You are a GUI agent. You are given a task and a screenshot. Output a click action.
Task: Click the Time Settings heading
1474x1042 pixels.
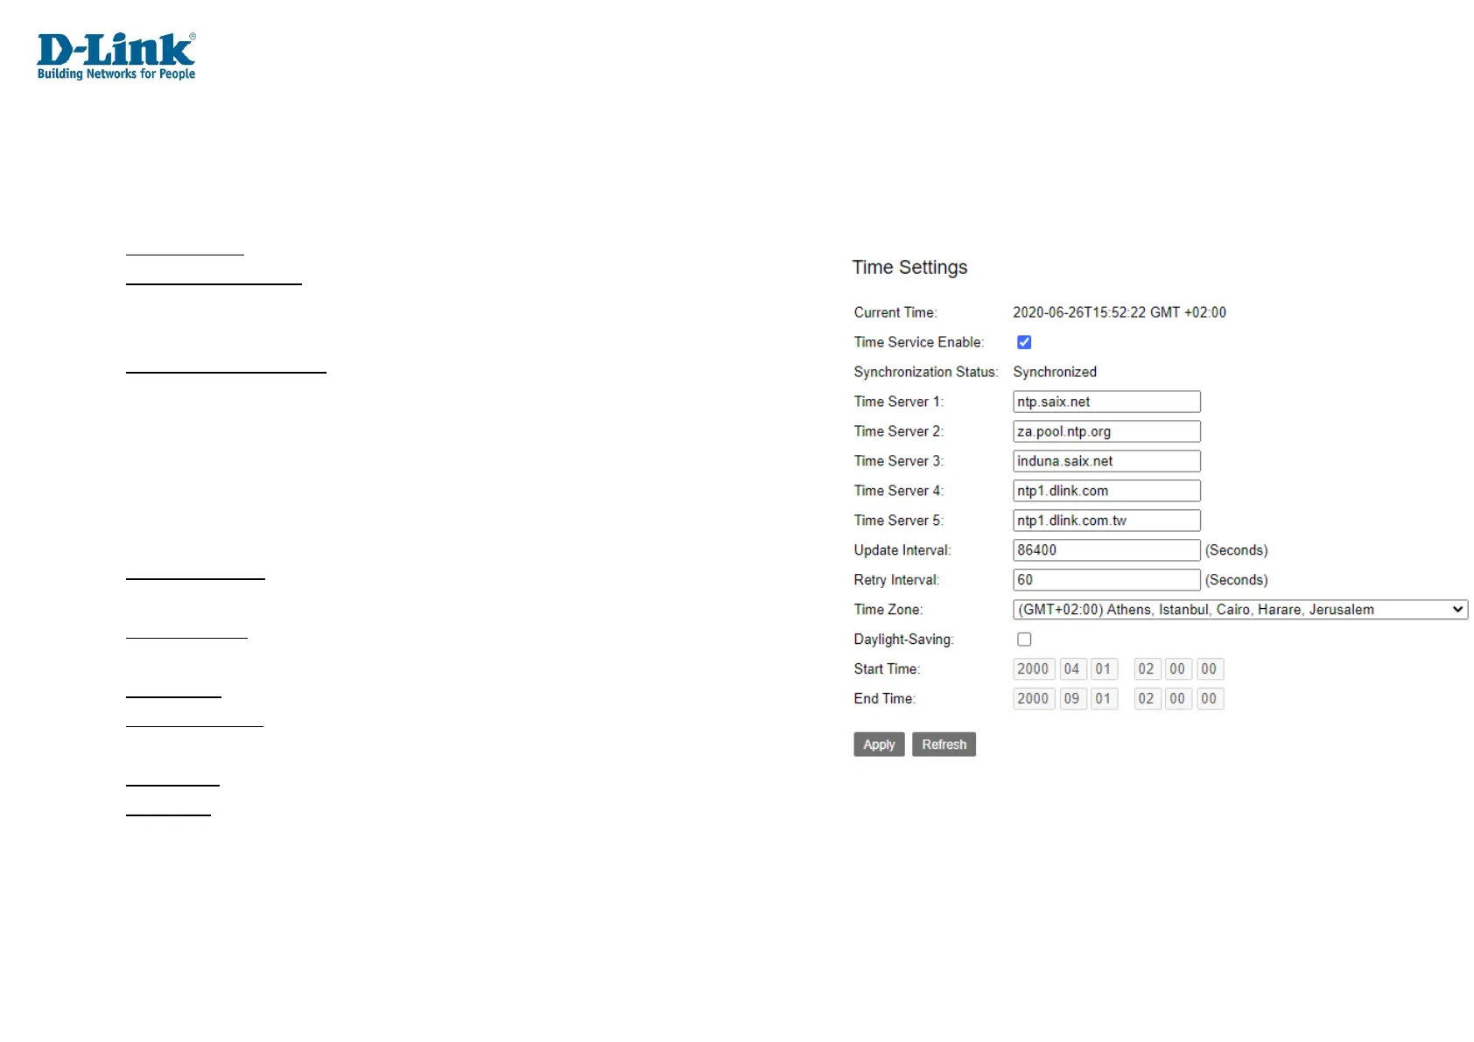point(909,267)
